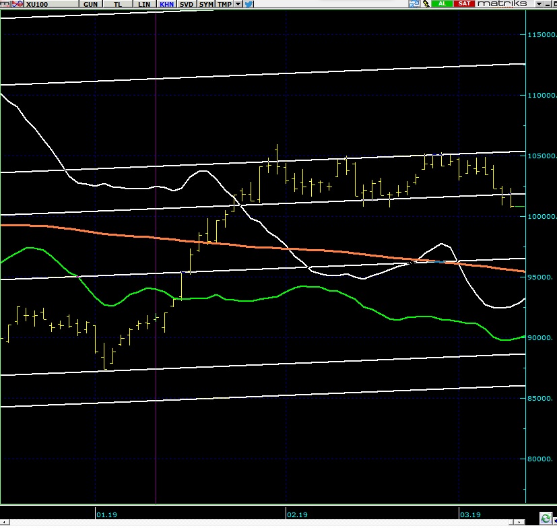The width and height of the screenshot is (557, 530).
Task: Click the blue sync arrows icon in title bar
Action: 414,3
